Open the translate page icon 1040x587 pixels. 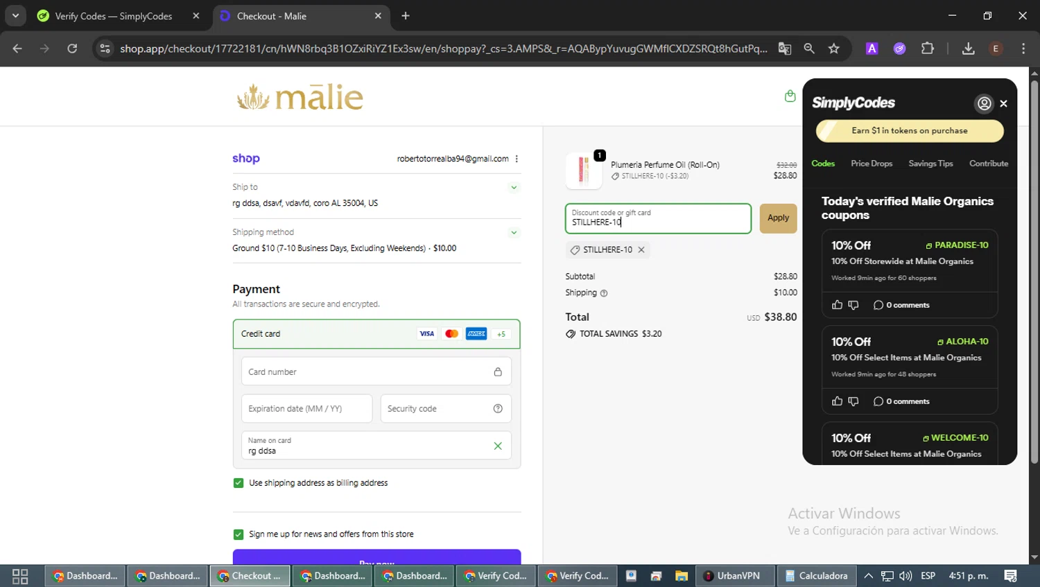(x=785, y=49)
